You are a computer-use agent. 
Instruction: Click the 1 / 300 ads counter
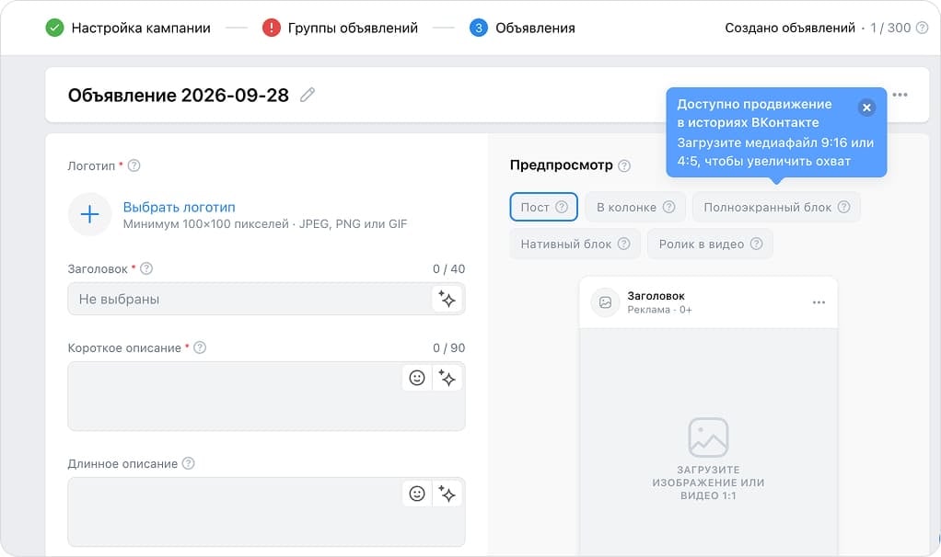[890, 28]
